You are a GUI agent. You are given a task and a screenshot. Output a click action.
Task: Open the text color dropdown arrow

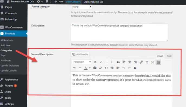[x=90, y=68]
